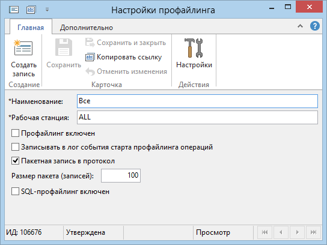The image size is (327, 245).
Task: Switch to the Дополнительно tab
Action: (87, 28)
